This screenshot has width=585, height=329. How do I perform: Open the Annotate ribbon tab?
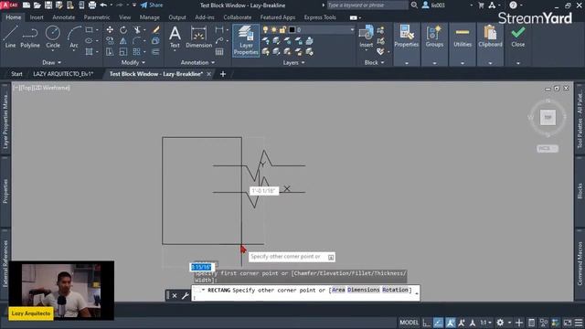coord(63,17)
